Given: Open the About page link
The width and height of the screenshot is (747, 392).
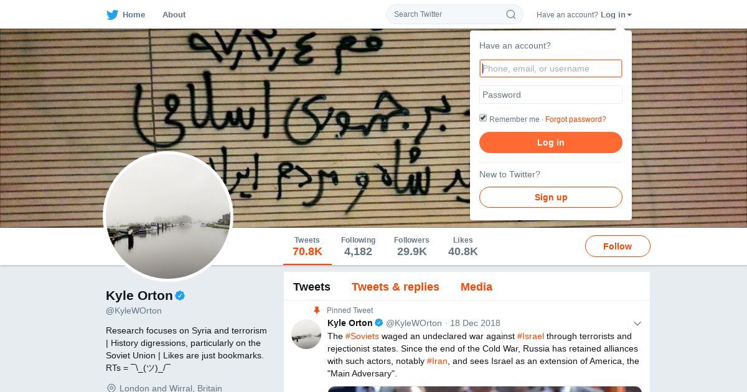Looking at the screenshot, I should click(174, 14).
